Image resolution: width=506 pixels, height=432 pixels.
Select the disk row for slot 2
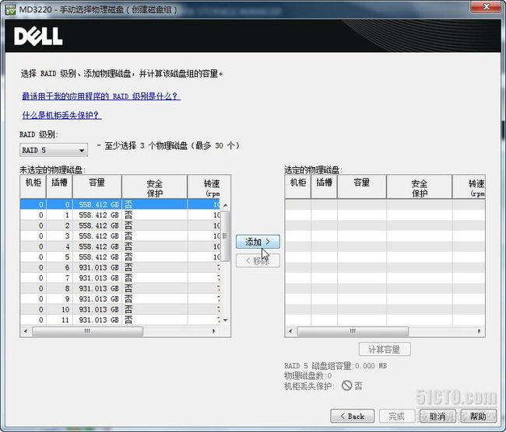(120, 225)
